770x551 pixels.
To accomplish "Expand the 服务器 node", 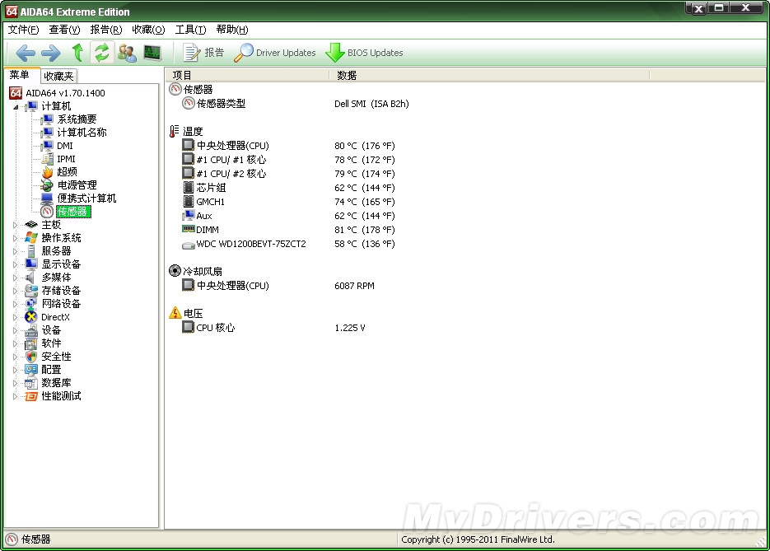I will click(15, 251).
